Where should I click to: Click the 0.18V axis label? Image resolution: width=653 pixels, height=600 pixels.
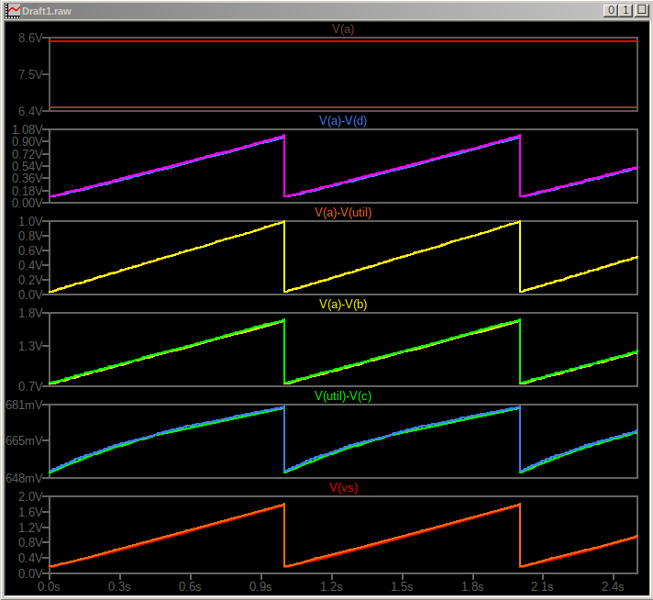tap(28, 191)
